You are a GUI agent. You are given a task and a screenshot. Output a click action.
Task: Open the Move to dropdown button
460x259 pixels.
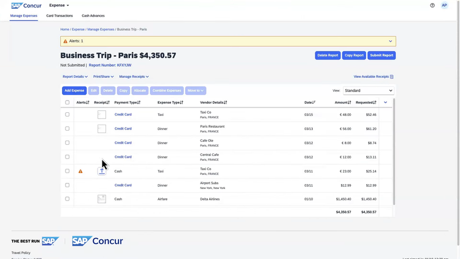coord(196,90)
